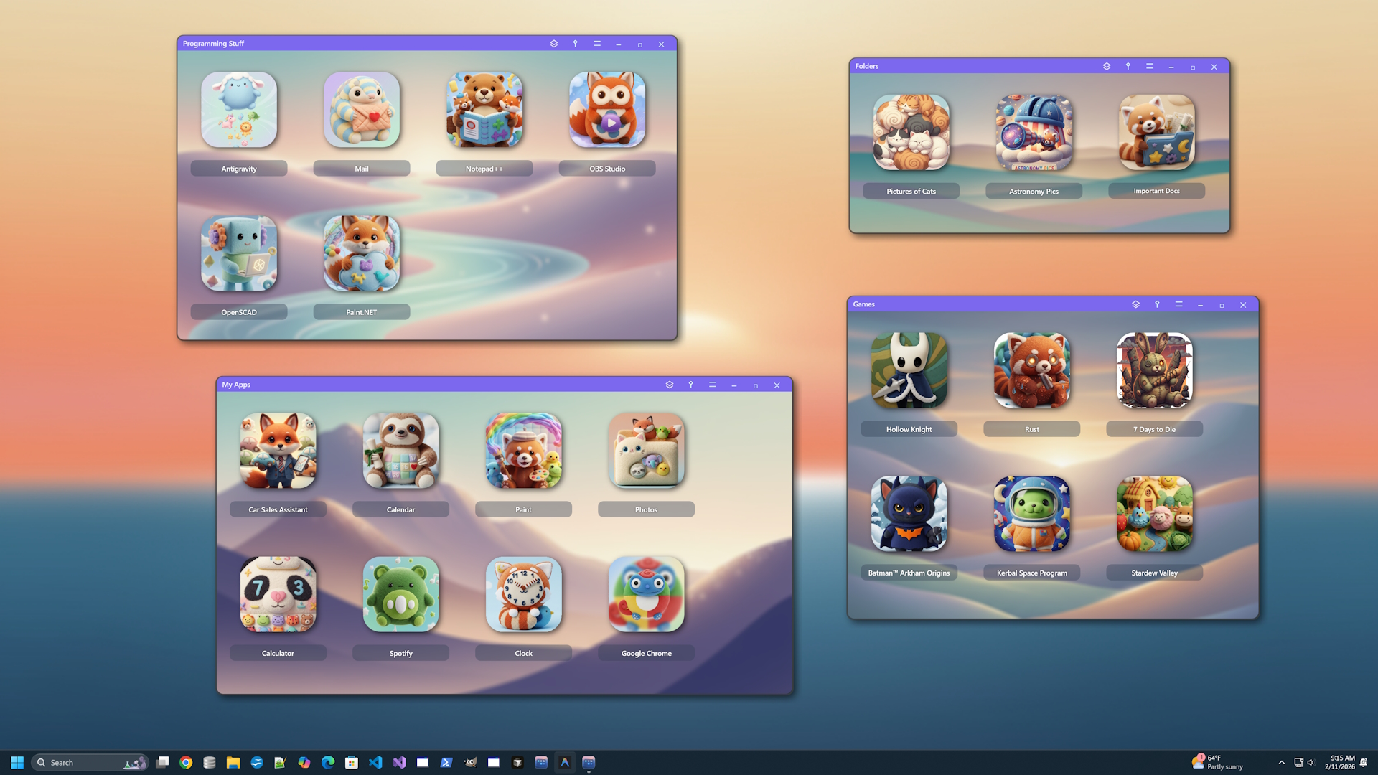Open the hamburger menu on the Folders window
1378x775 pixels.
(1149, 66)
